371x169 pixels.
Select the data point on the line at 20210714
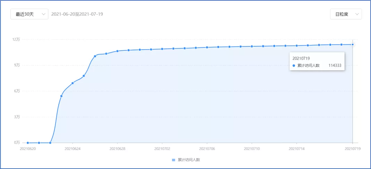point(297,45)
